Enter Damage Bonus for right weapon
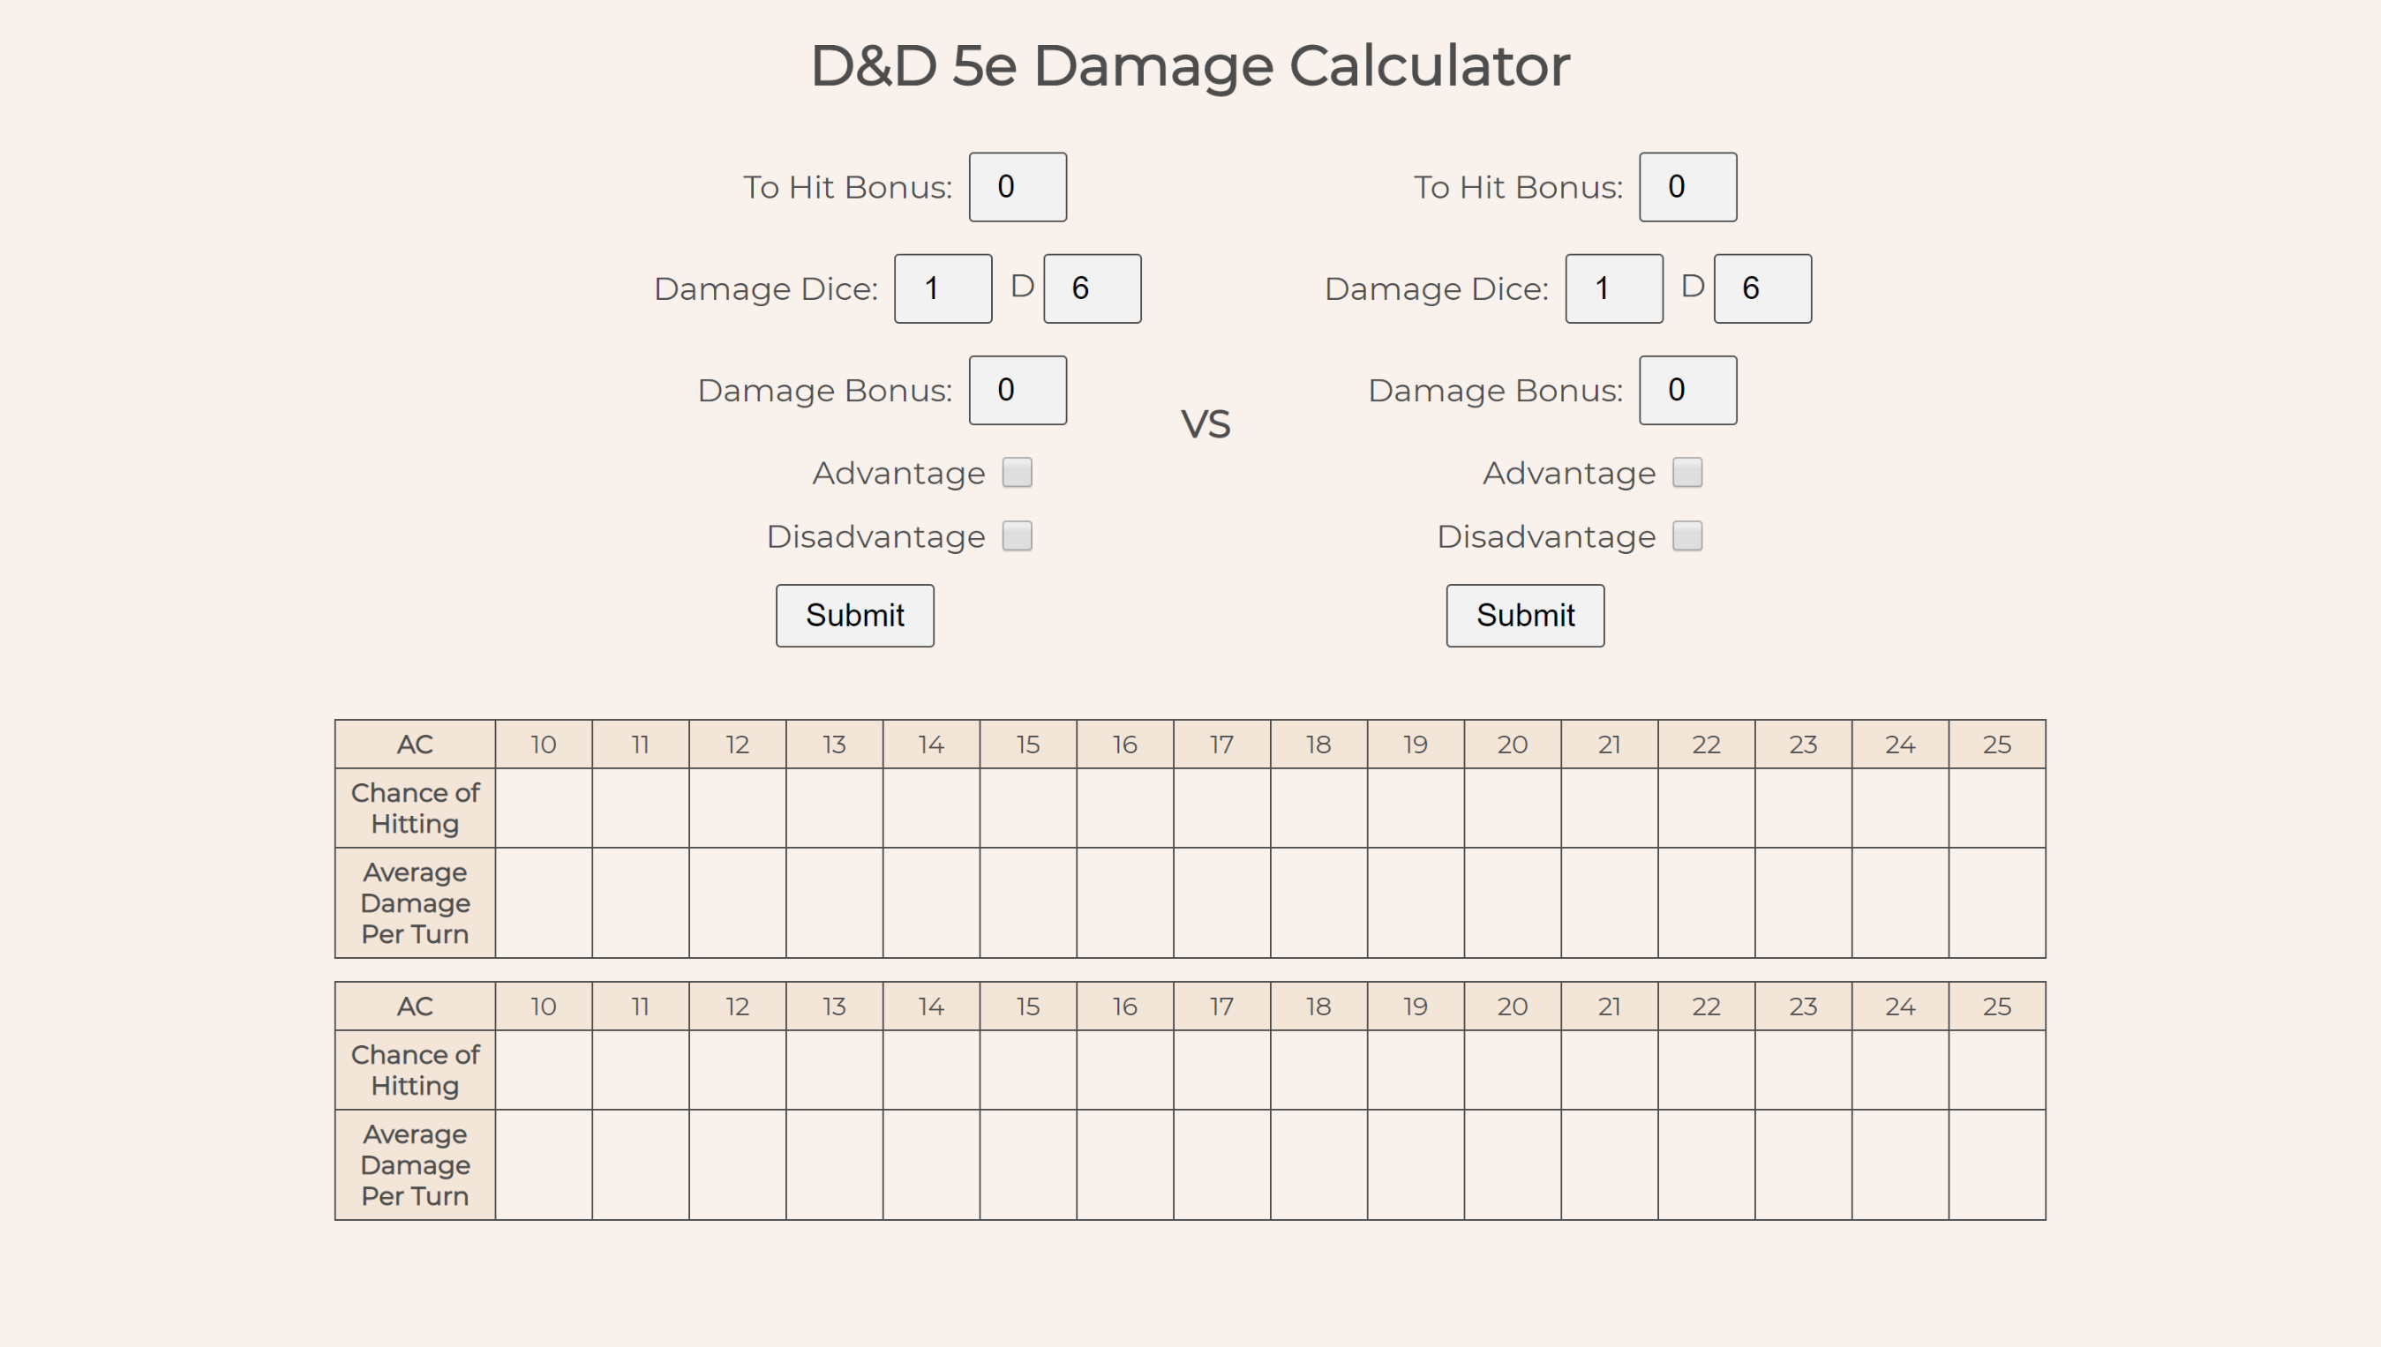 [1685, 389]
